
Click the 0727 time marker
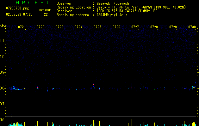(x=135, y=27)
